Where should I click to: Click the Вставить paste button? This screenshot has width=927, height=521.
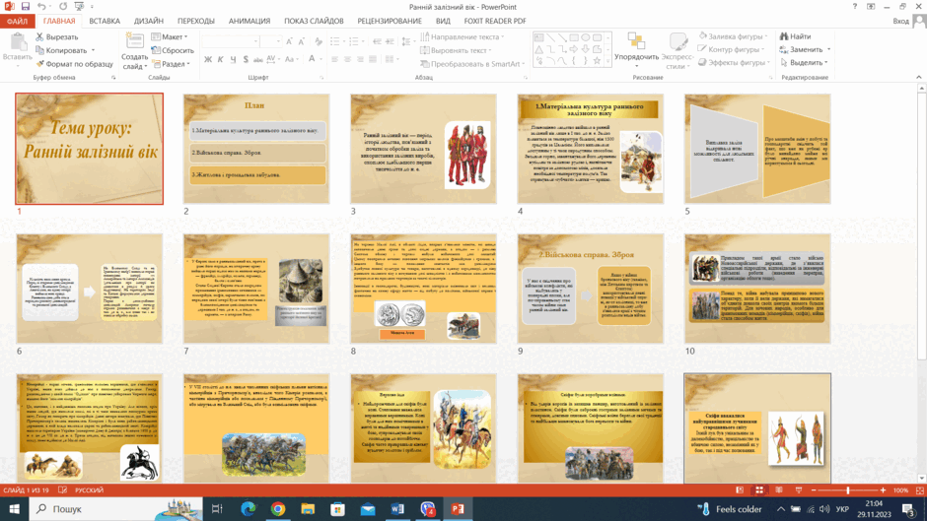pos(17,47)
